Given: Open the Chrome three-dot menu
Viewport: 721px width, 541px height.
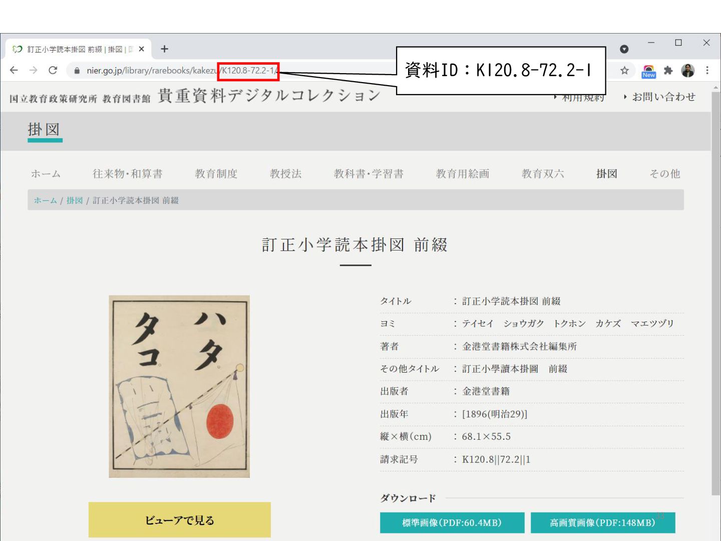Looking at the screenshot, I should click(x=707, y=71).
